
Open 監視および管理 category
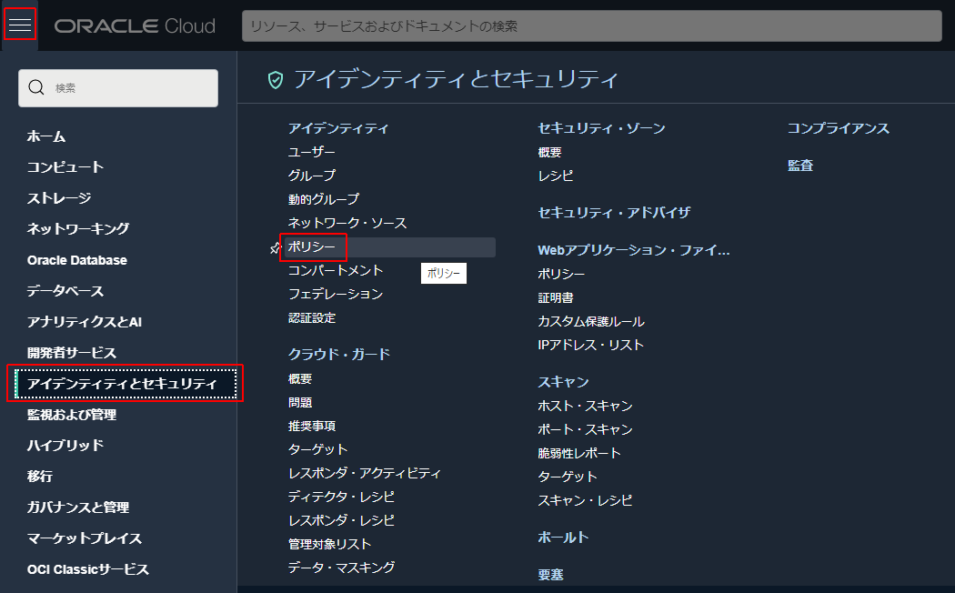coord(71,415)
